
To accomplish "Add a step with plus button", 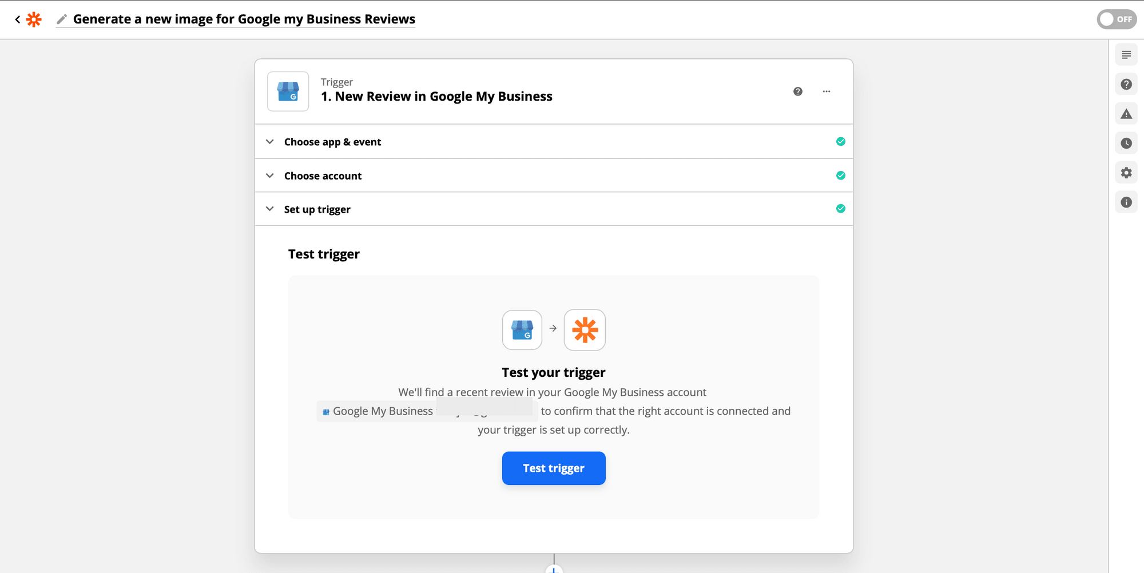I will tap(554, 569).
